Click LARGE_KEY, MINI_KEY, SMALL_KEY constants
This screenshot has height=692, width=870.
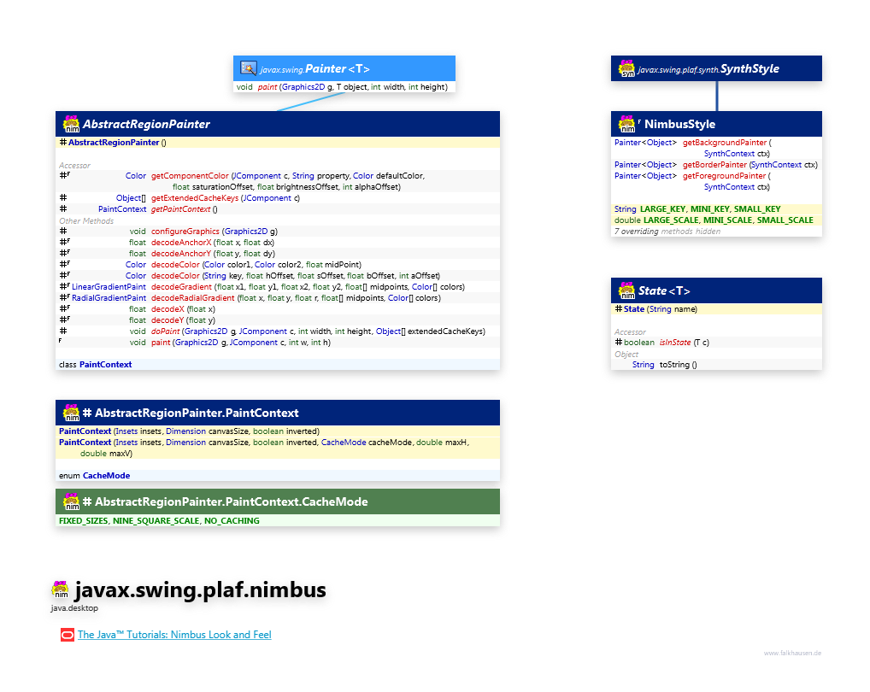coord(710,209)
